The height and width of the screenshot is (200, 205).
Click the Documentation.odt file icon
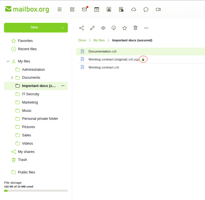[82, 51]
